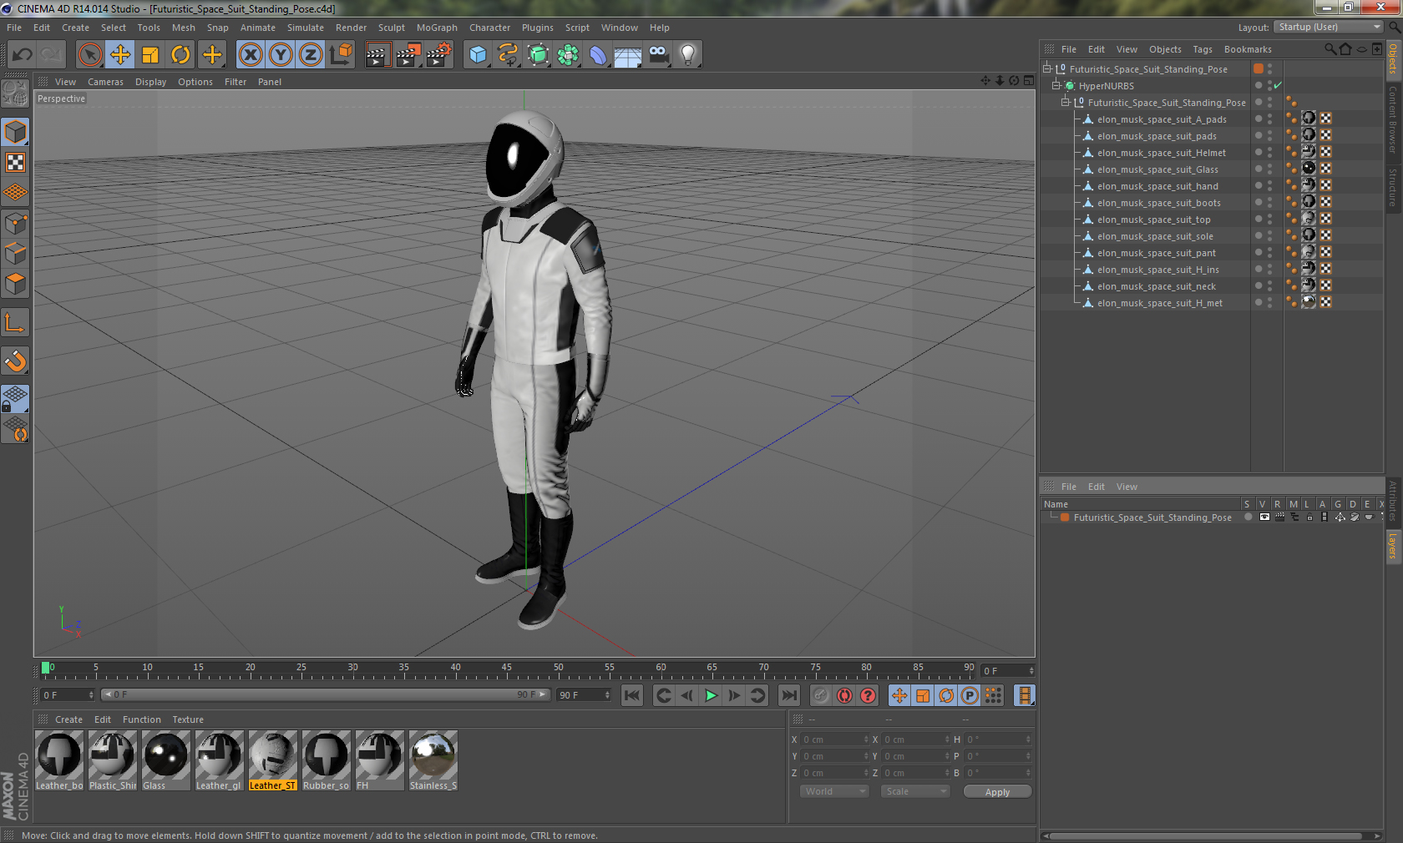
Task: Switch to Polygons mode
Action: 15,284
